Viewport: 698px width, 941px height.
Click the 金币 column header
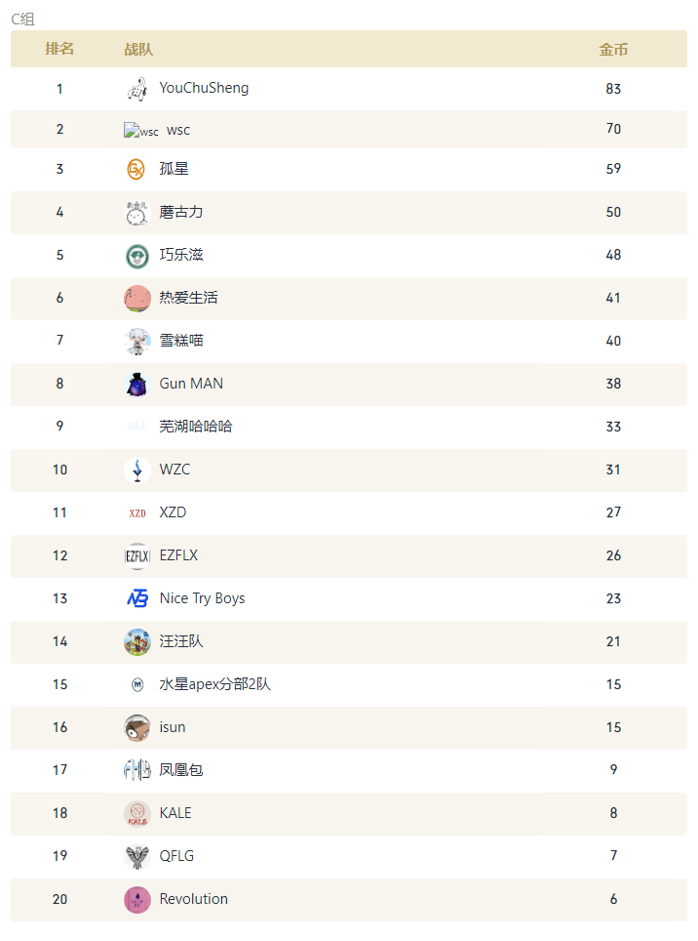coord(613,49)
